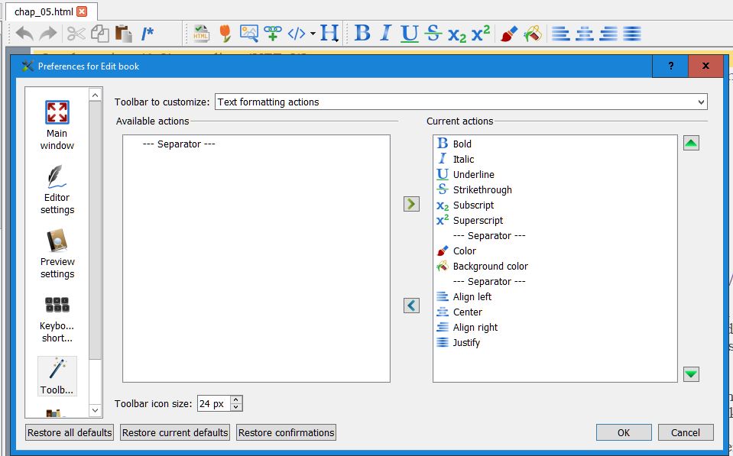733x456 pixels.
Task: Close the chap_05.html tab
Action: [82, 11]
